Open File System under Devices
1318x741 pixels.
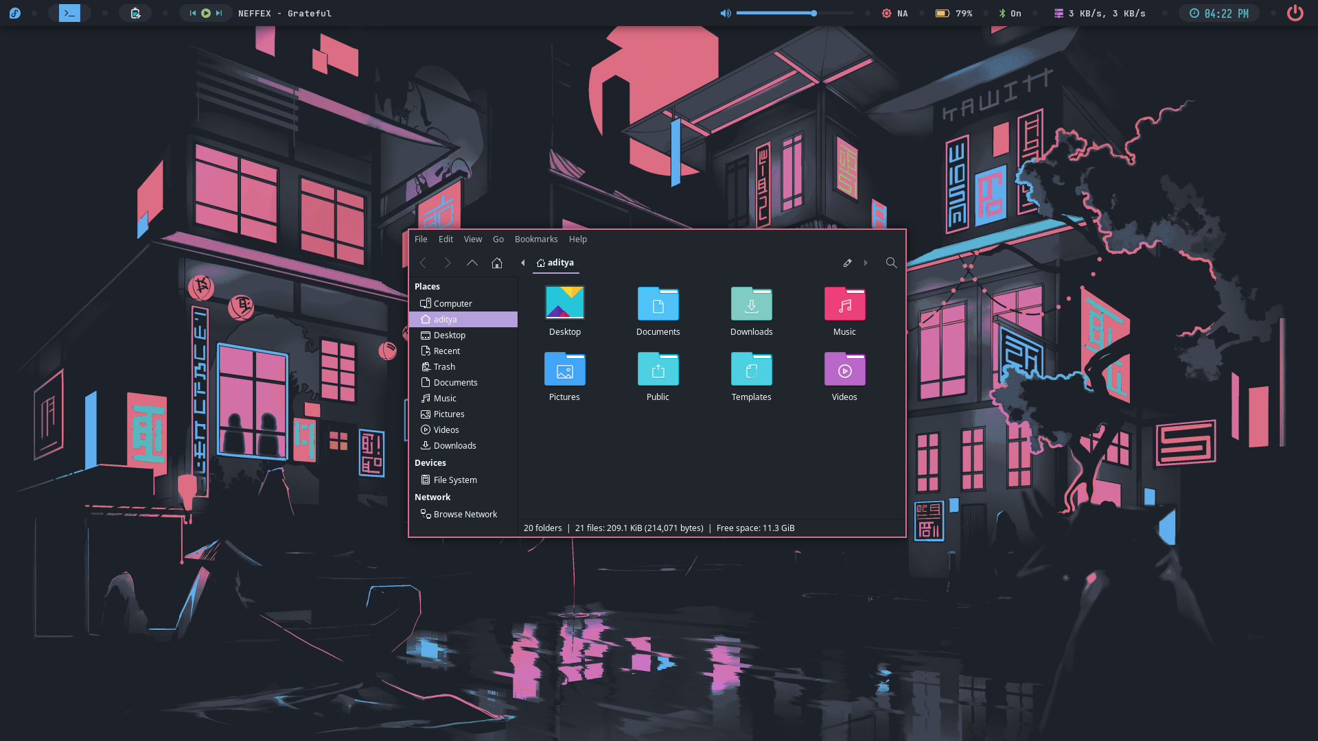463,480
